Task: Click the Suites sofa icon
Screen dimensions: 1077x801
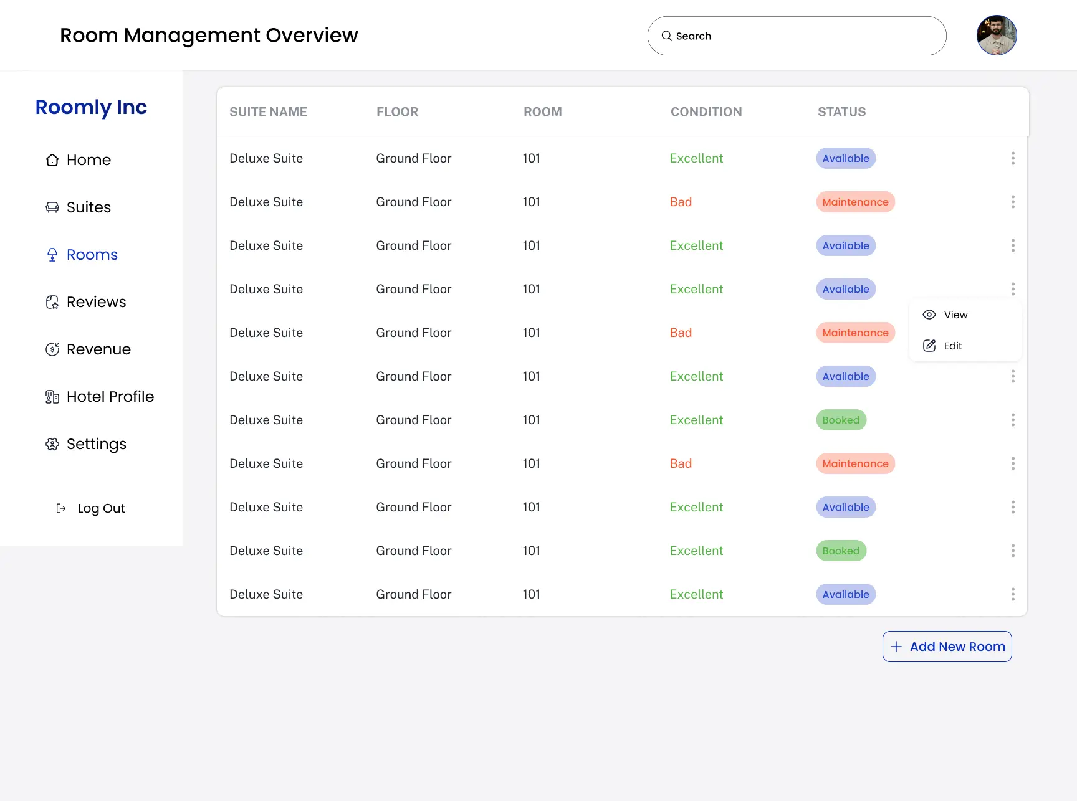Action: point(52,207)
